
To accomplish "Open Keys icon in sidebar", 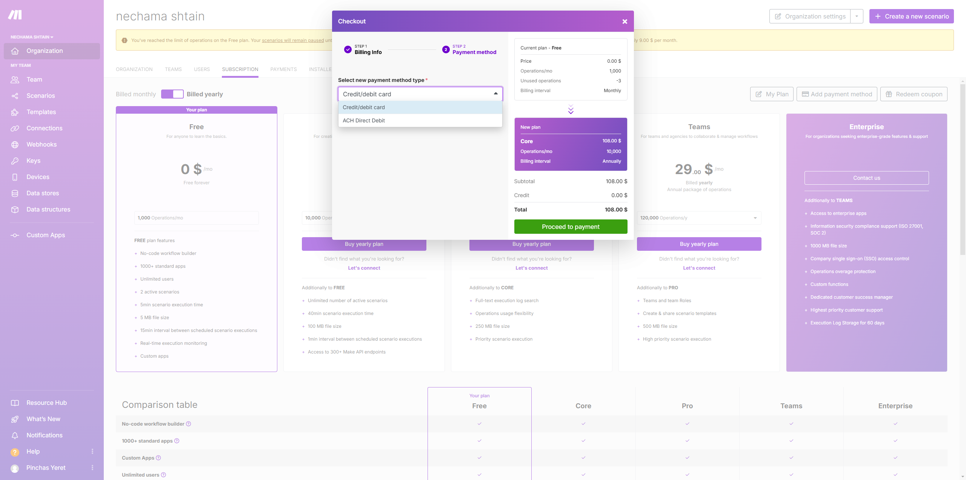I will [15, 161].
